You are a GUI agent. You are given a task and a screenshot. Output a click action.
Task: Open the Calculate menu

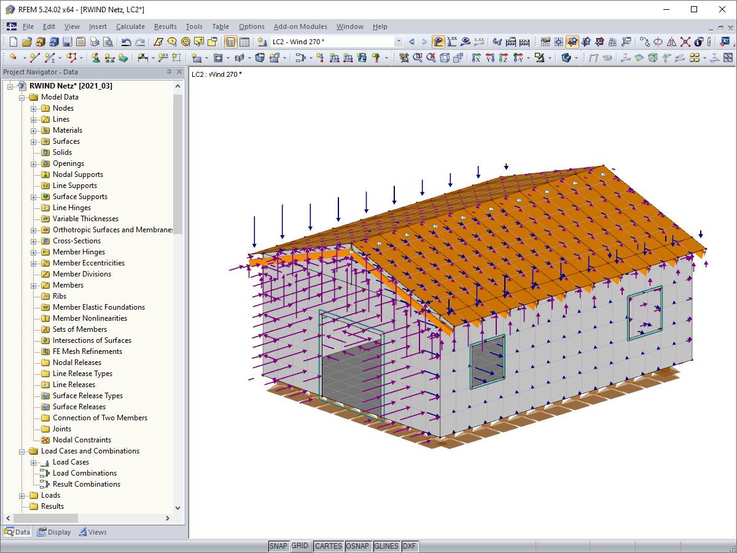click(x=130, y=26)
